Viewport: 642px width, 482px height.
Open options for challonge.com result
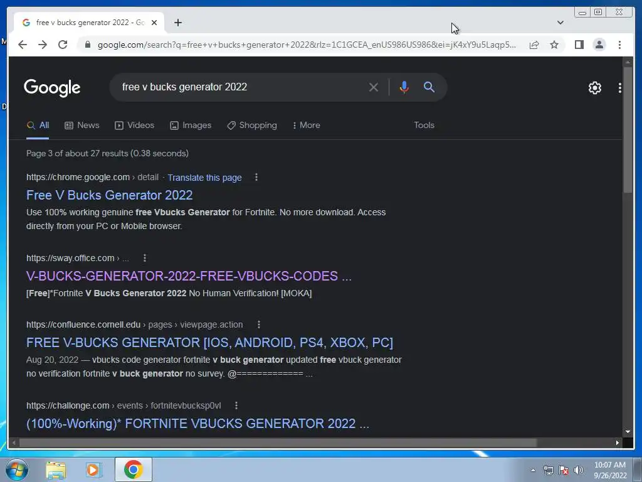(236, 405)
